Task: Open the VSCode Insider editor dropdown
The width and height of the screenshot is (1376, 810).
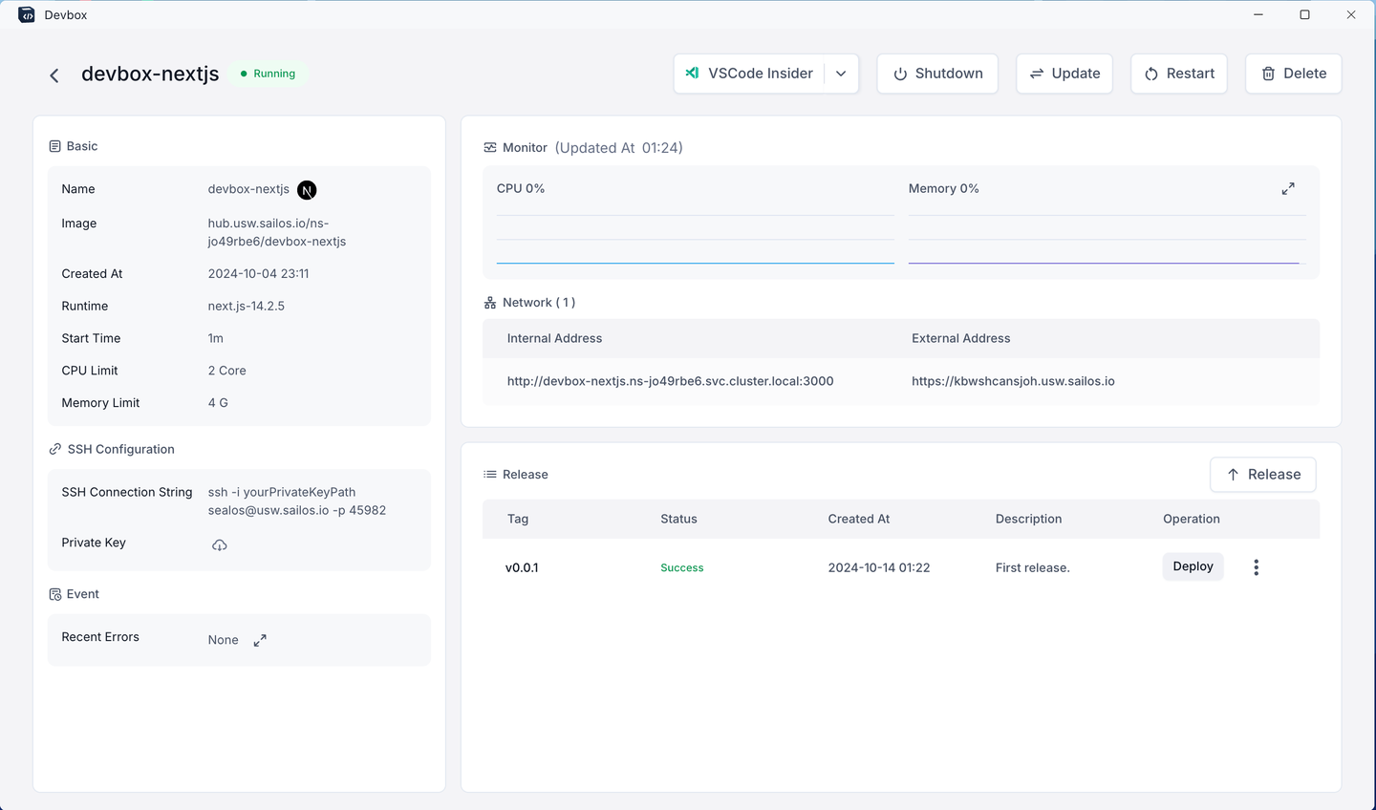Action: pyautogui.click(x=840, y=74)
